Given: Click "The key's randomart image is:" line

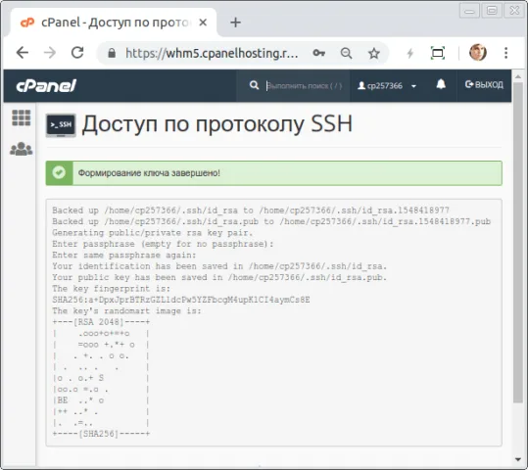Looking at the screenshot, I should click(x=126, y=310).
